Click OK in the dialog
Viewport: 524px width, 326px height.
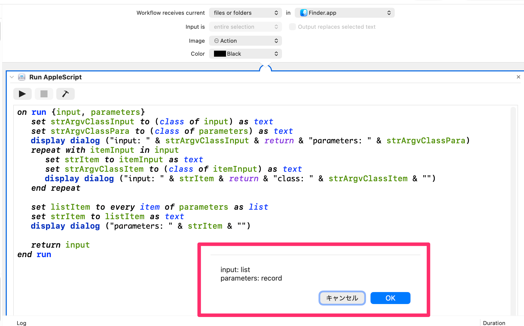(390, 298)
